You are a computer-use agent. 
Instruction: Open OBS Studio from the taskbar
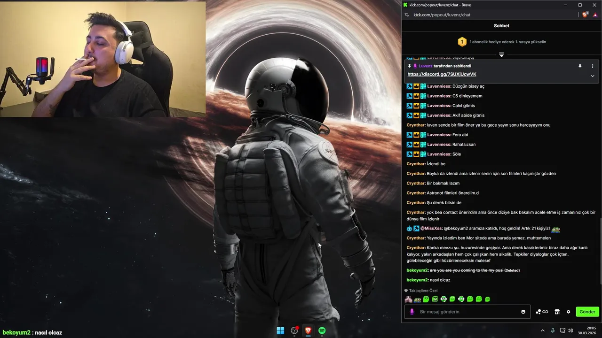click(x=294, y=330)
